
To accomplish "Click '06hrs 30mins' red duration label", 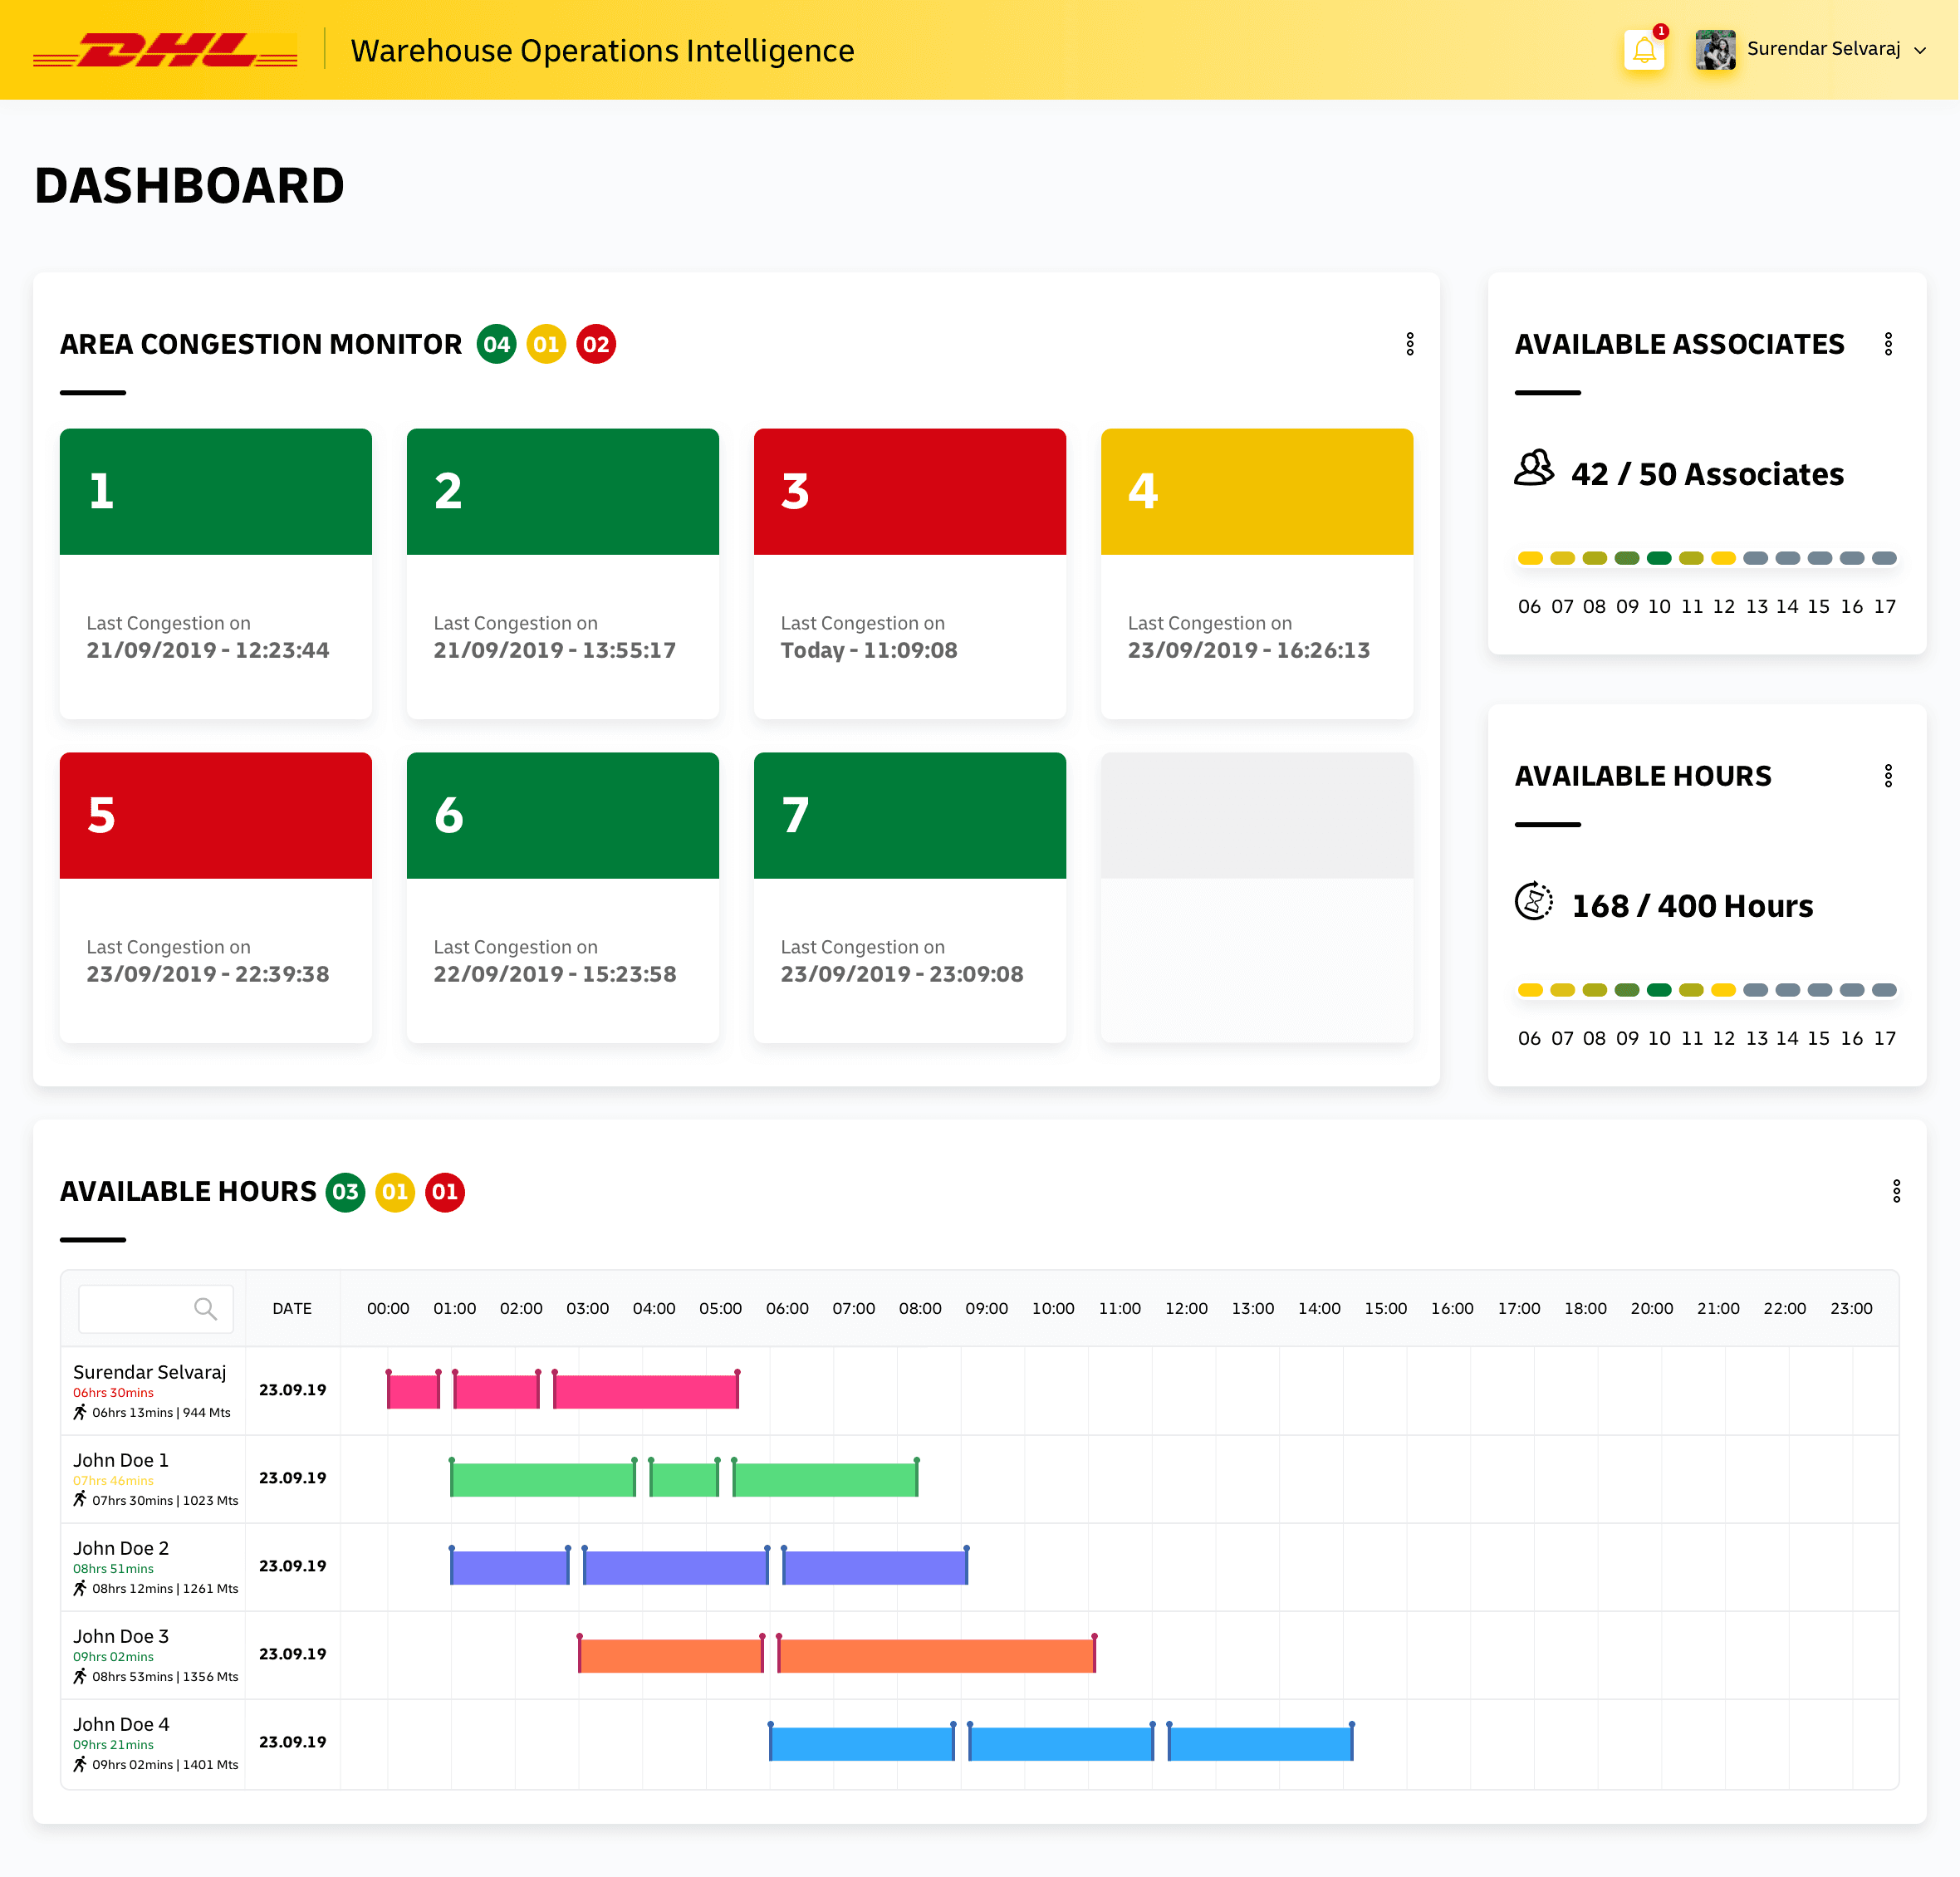I will pos(113,1393).
